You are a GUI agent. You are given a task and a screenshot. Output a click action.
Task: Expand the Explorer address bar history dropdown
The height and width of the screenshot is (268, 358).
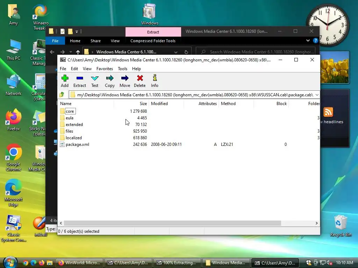176,52
